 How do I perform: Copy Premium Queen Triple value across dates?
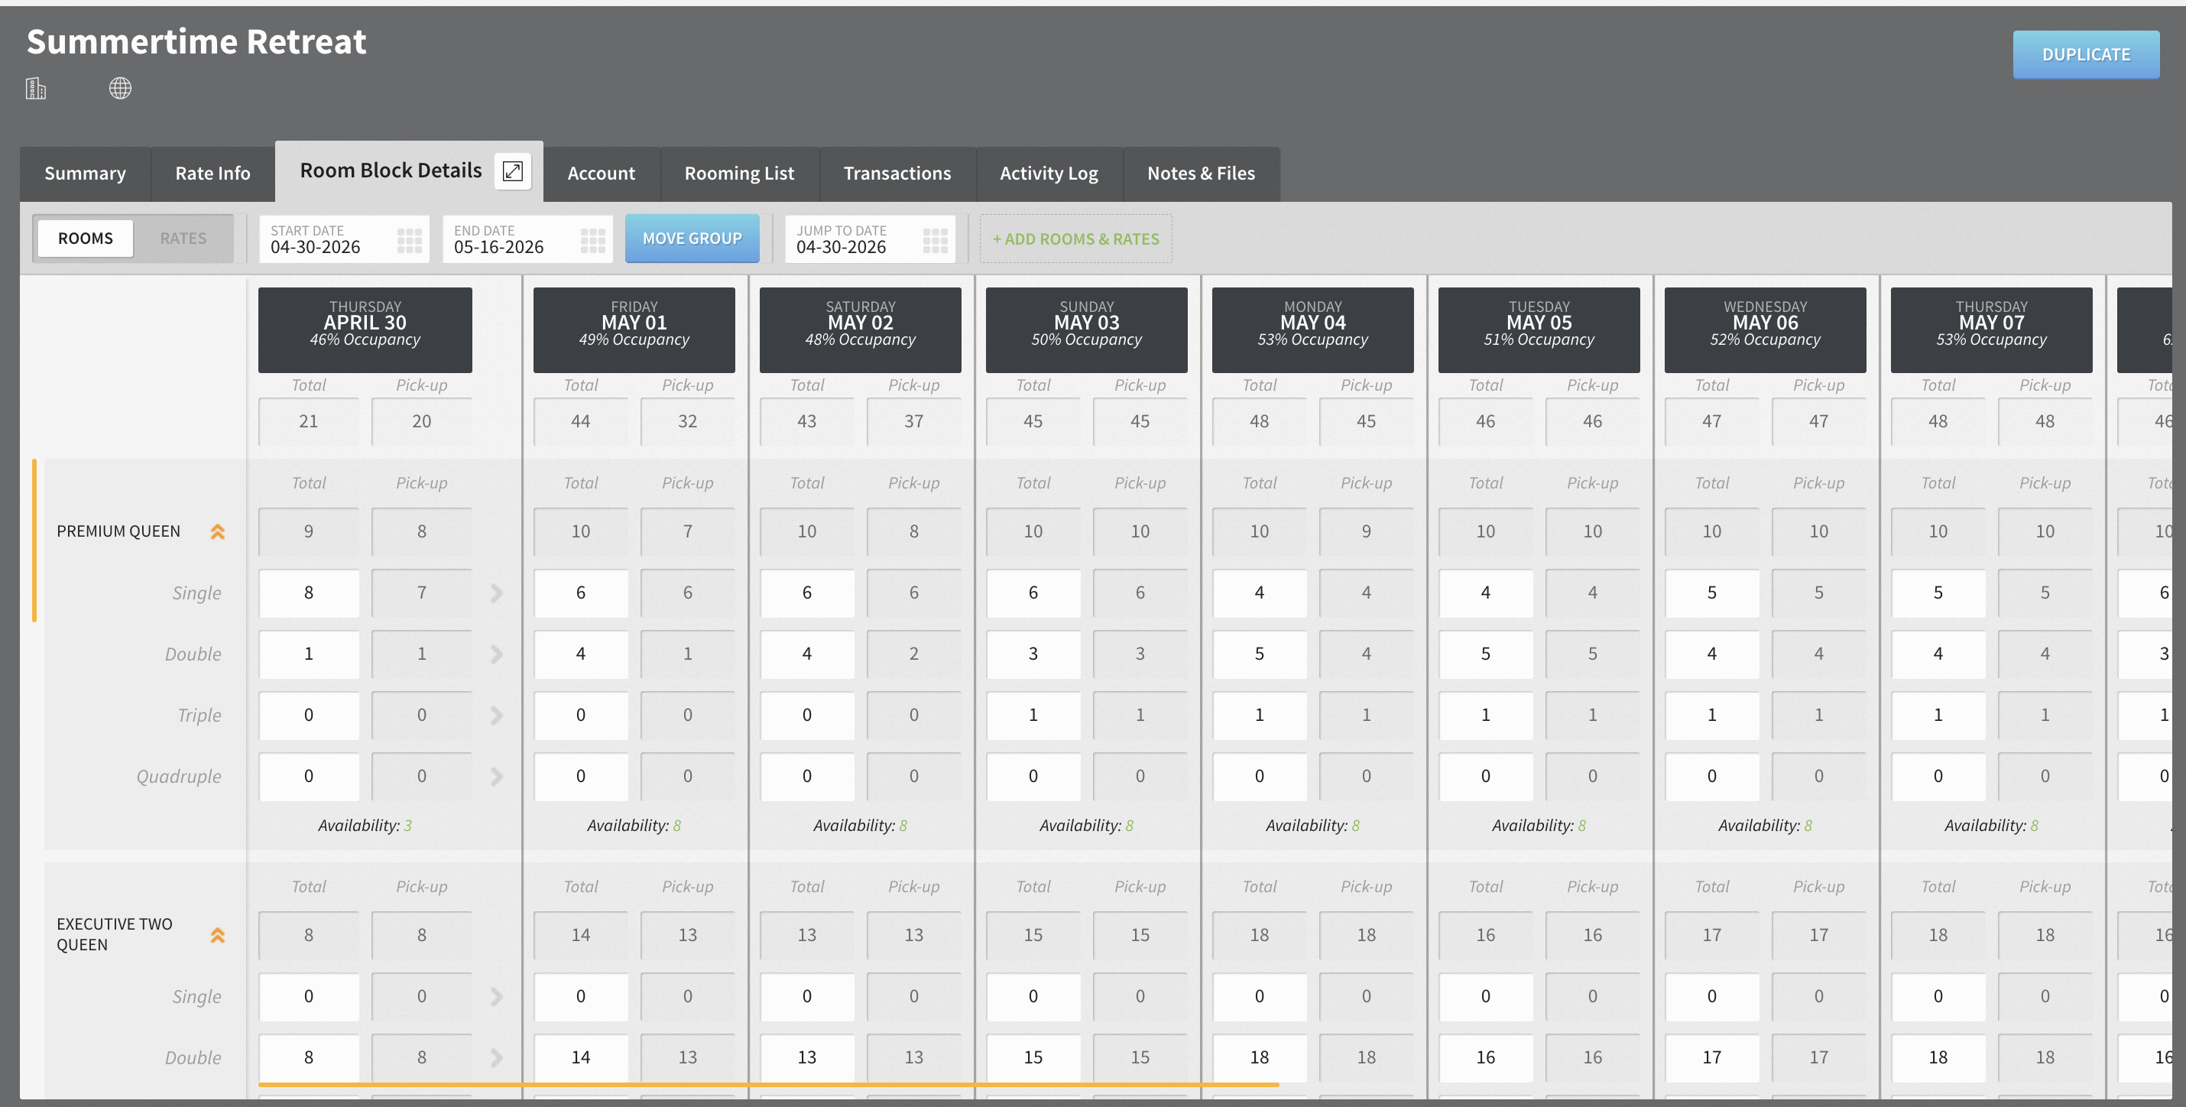click(496, 715)
